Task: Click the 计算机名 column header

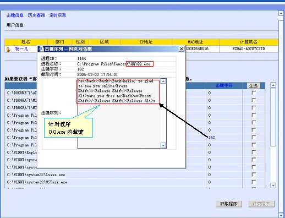Action: [249, 42]
